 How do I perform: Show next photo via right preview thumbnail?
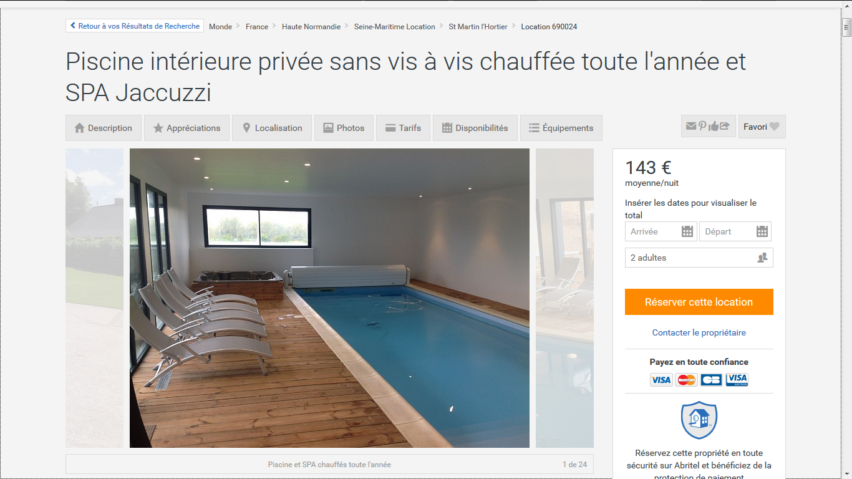564,298
